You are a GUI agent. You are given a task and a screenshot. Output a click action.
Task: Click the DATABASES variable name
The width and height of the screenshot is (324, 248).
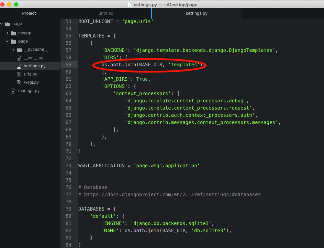click(91, 209)
